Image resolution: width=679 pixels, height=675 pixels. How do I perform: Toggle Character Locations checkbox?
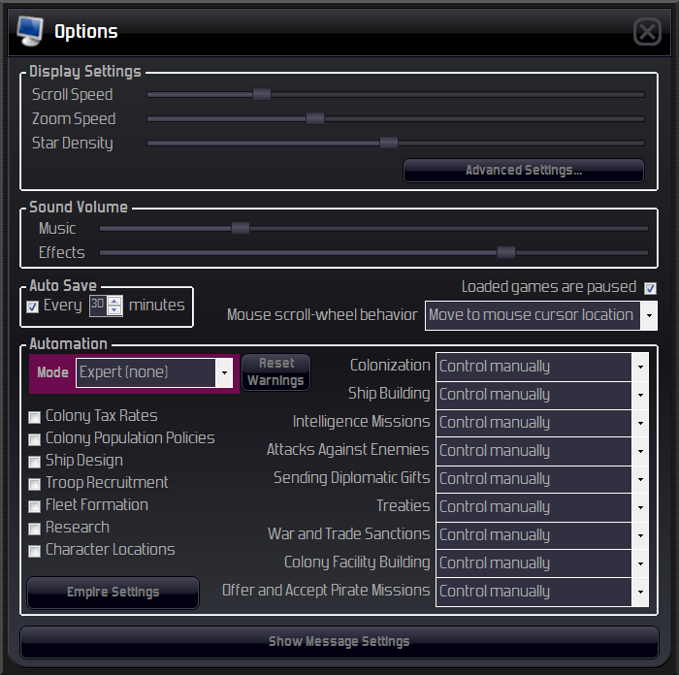(x=34, y=551)
